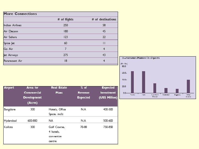The image size is (199, 149).
Task: Click the first tall bar in chart
Action: point(132,82)
